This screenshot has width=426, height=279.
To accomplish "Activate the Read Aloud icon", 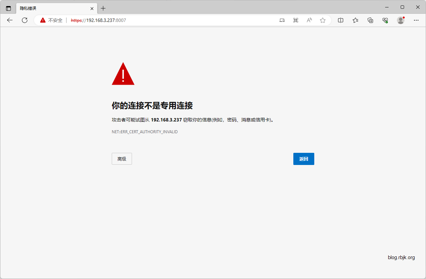I will pyautogui.click(x=309, y=20).
